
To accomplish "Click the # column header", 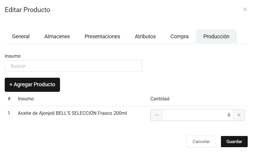I will point(9,99).
